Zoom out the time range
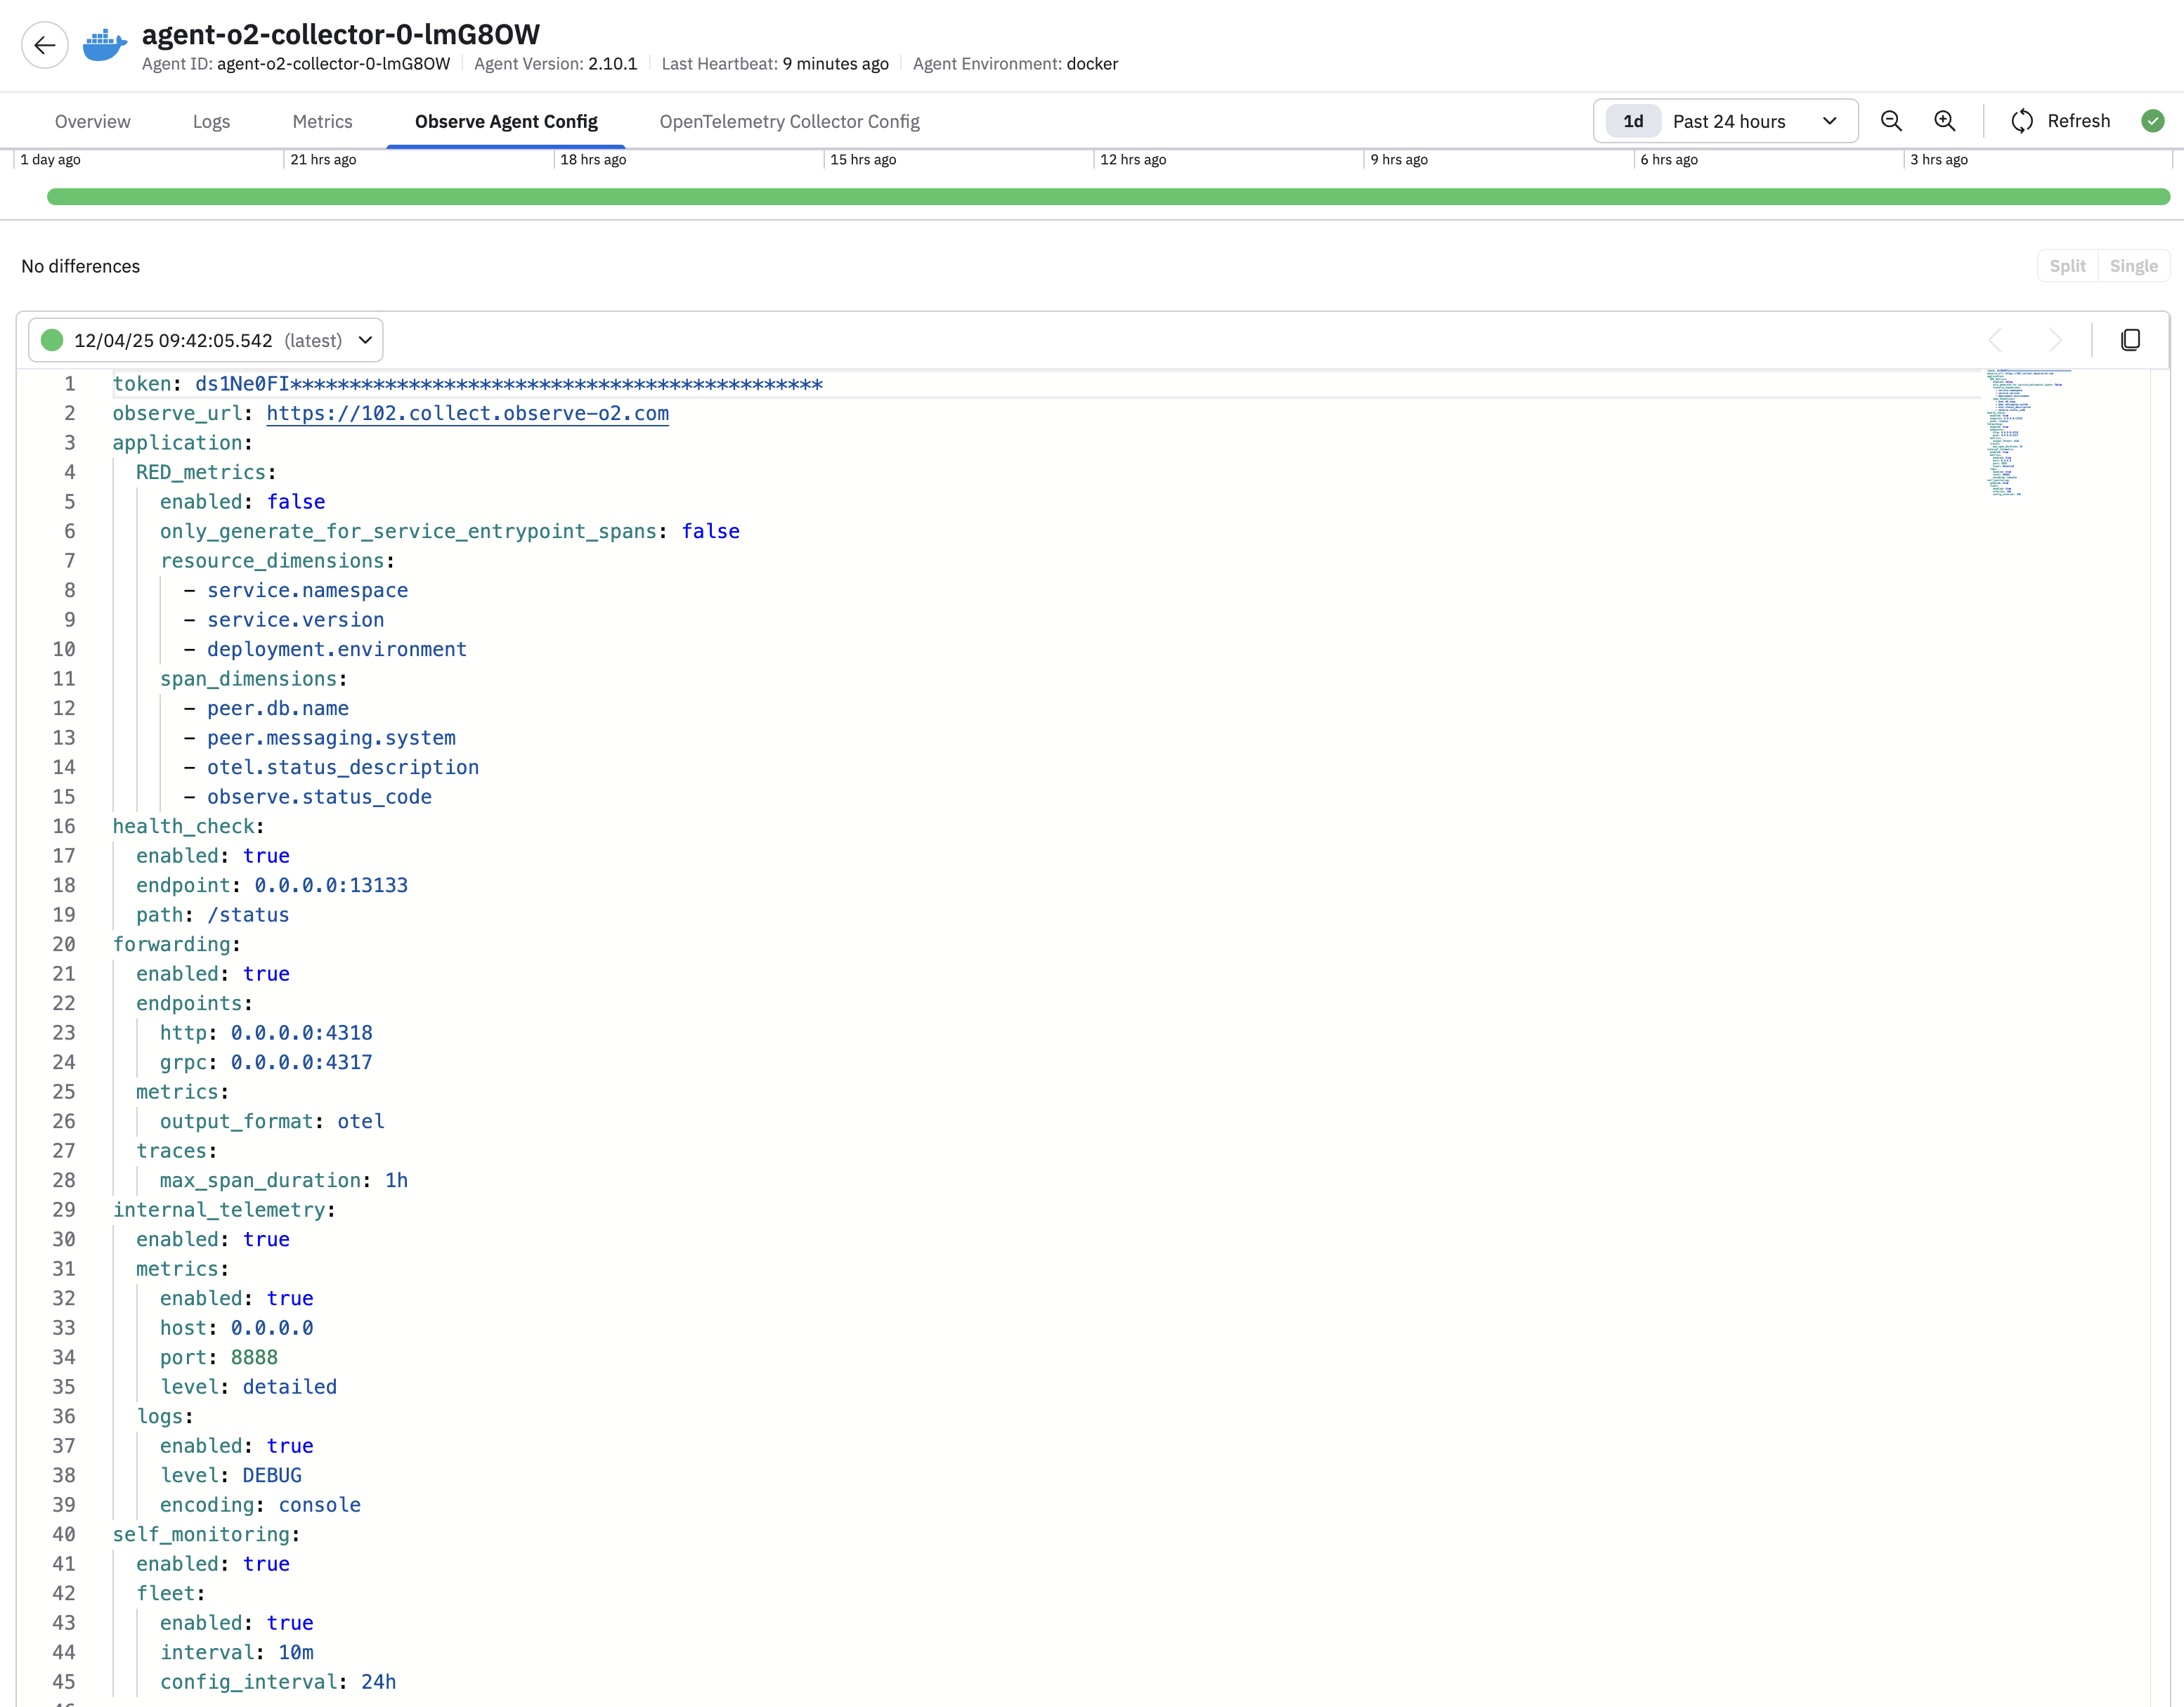 coord(1890,121)
